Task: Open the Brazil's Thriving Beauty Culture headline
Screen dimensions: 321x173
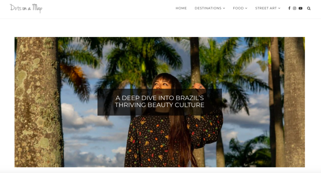Action: 160,101
